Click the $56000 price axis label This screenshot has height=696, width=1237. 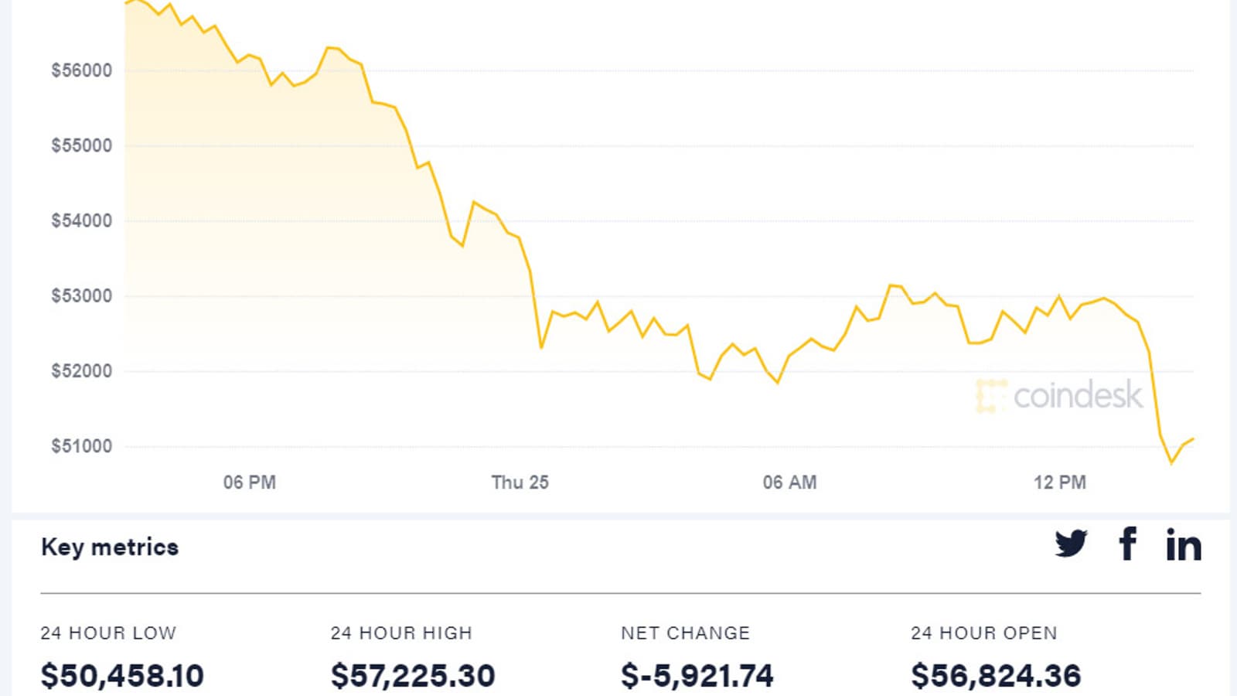(x=81, y=70)
